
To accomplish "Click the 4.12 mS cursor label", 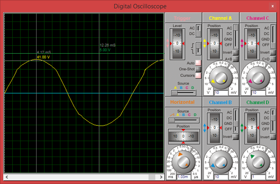I will 44,52.
